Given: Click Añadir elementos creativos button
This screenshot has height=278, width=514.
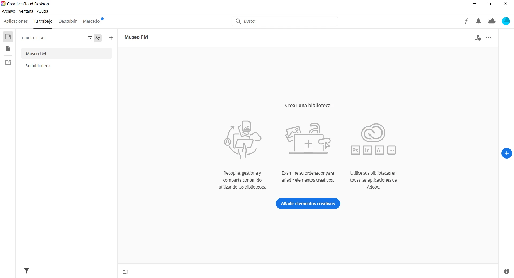Looking at the screenshot, I should click(x=308, y=204).
